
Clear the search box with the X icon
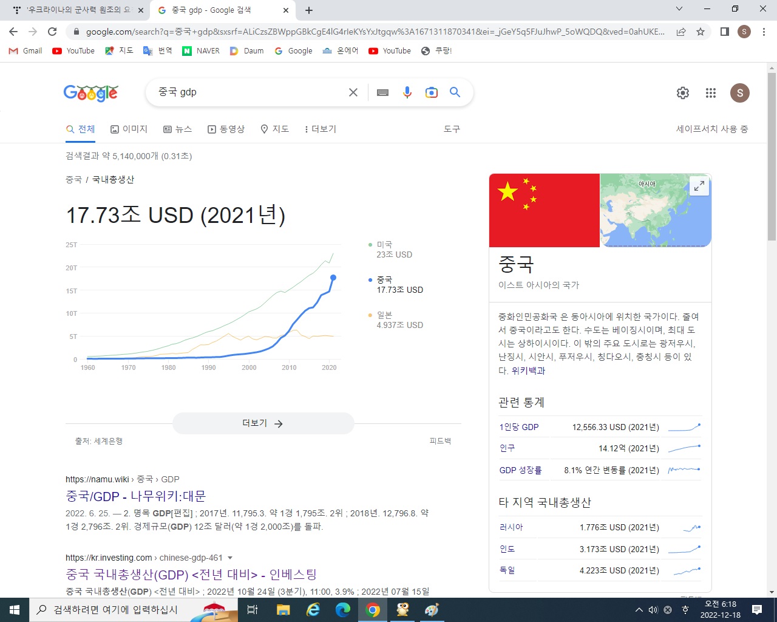353,92
